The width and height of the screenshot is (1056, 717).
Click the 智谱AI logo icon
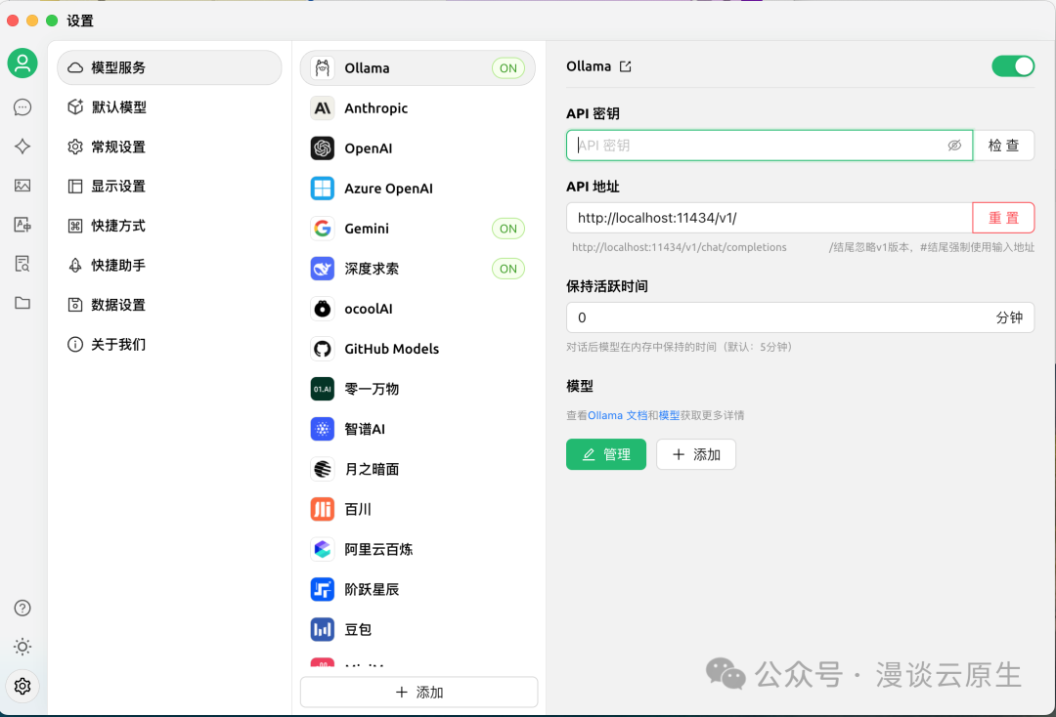(323, 429)
